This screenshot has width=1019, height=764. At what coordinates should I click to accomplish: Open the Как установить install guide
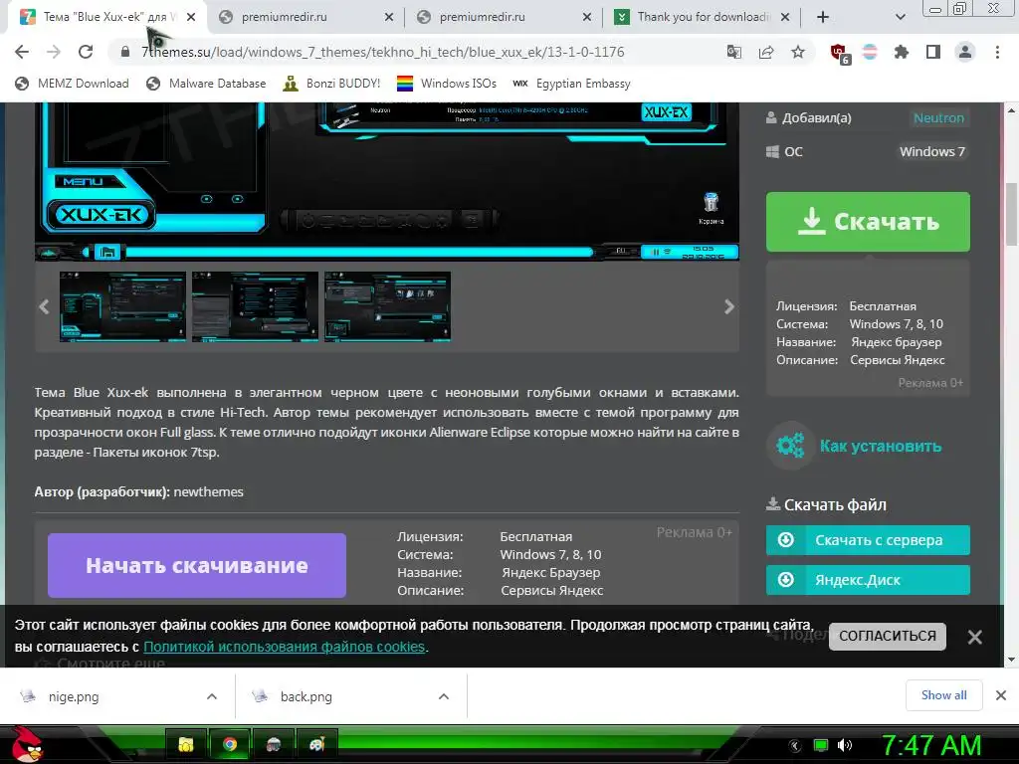pyautogui.click(x=880, y=446)
